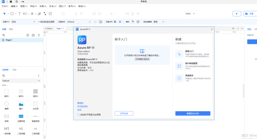The height and width of the screenshot is (139, 257).
Task: Set page alignment to center
Action: pyautogui.click(x=120, y=22)
